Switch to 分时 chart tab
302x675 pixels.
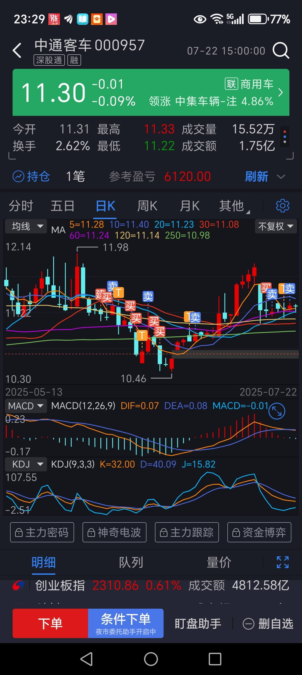[x=21, y=206]
